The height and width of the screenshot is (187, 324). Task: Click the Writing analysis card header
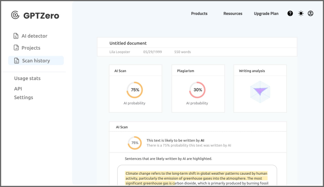coord(260,70)
